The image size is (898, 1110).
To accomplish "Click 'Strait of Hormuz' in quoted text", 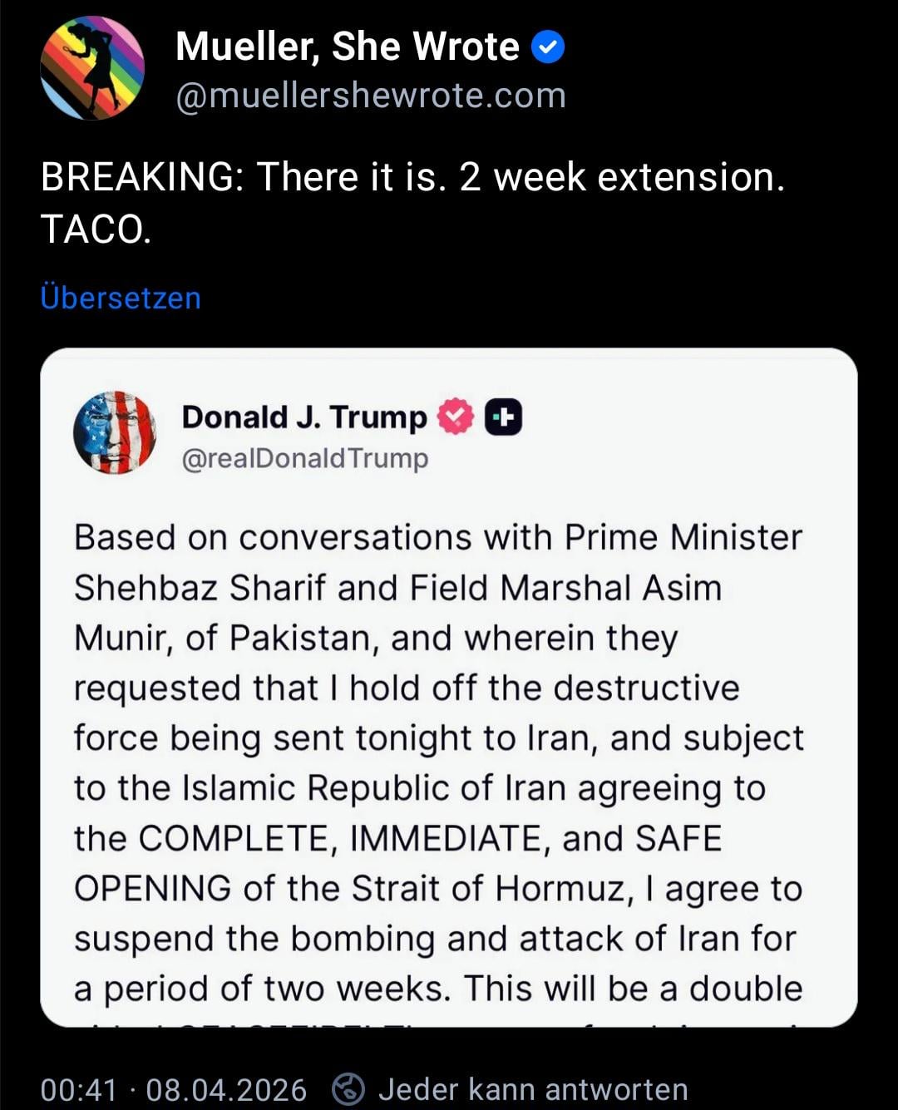I will click(x=487, y=888).
